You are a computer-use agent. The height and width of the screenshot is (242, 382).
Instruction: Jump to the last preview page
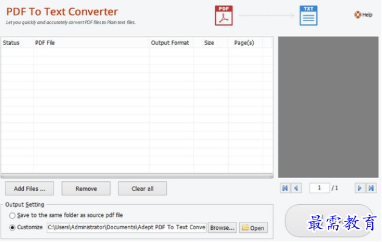371,188
